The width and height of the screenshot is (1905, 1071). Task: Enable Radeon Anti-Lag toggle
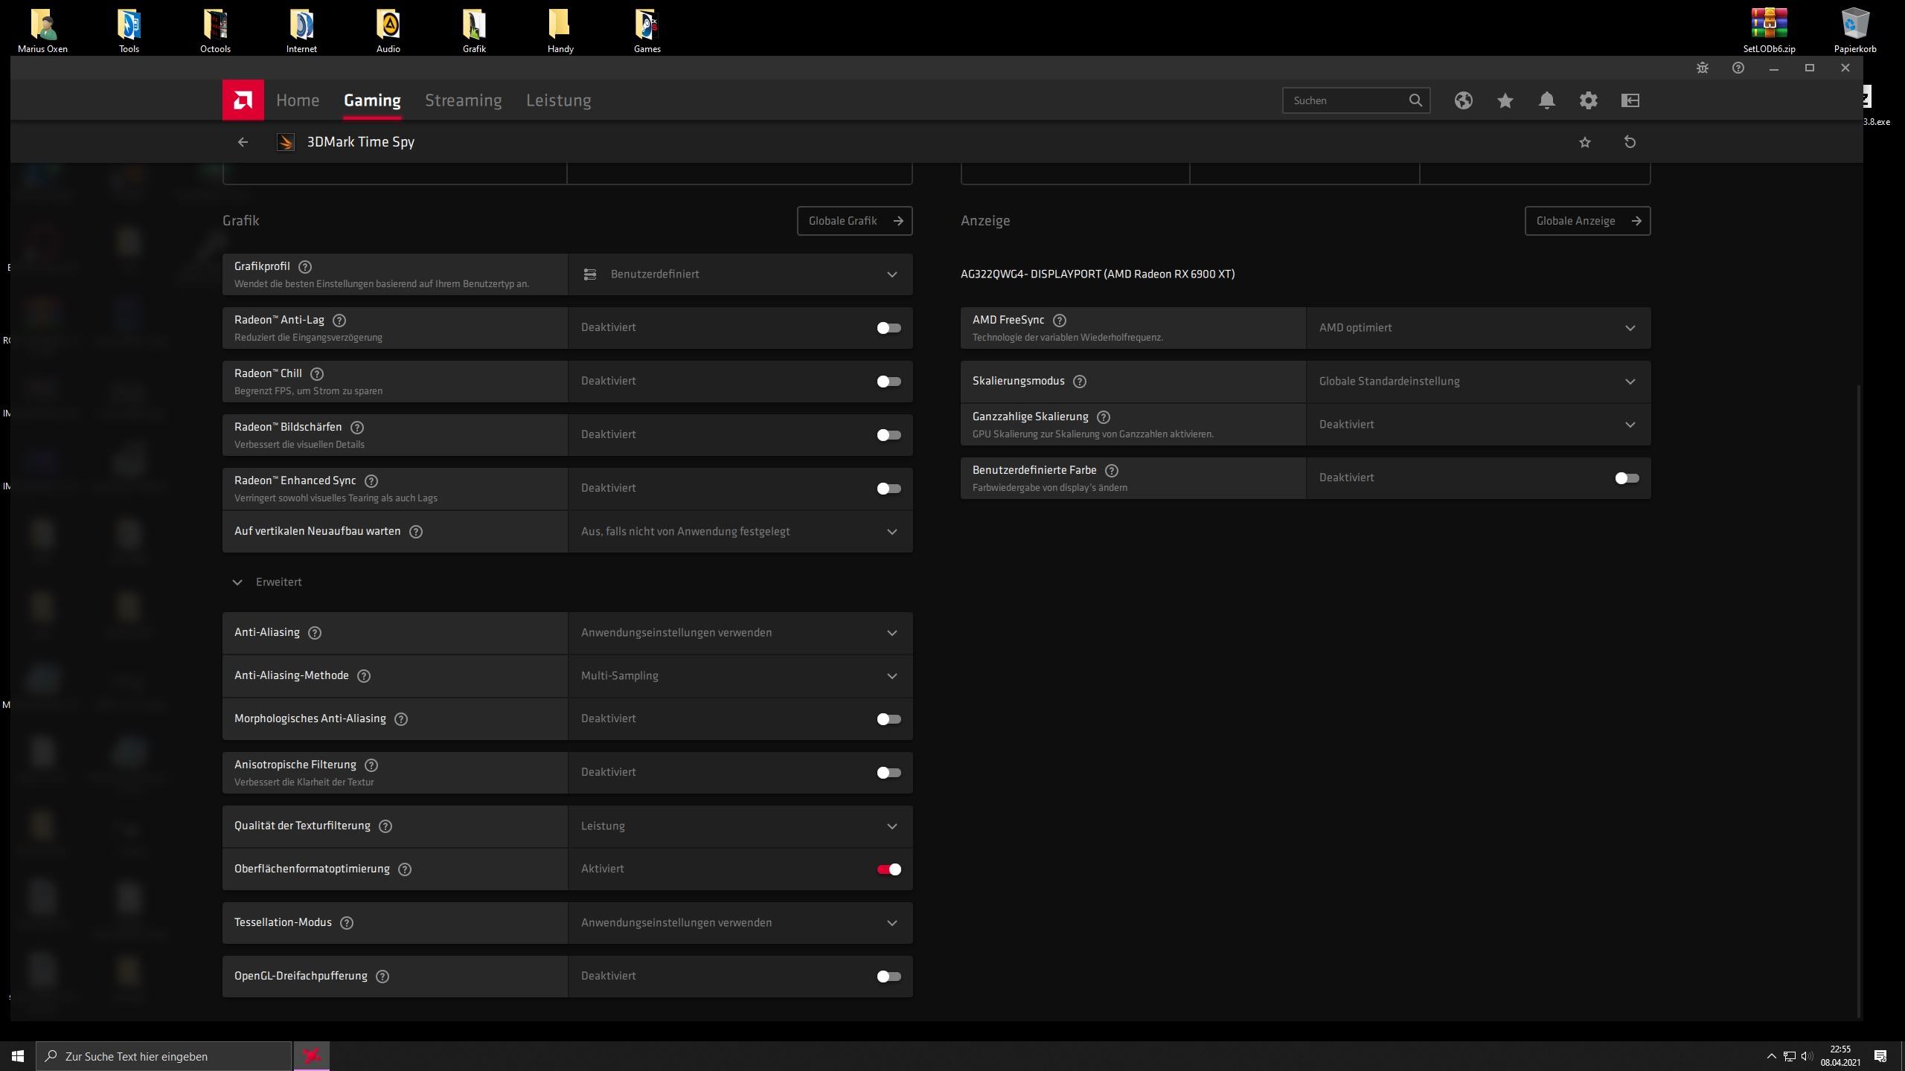889,328
